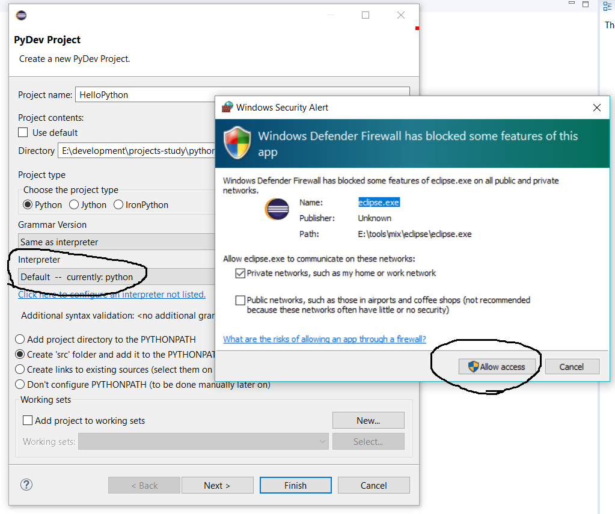This screenshot has height=514, width=615.
Task: Open link to configure an interpreter not listed
Action: click(x=112, y=295)
